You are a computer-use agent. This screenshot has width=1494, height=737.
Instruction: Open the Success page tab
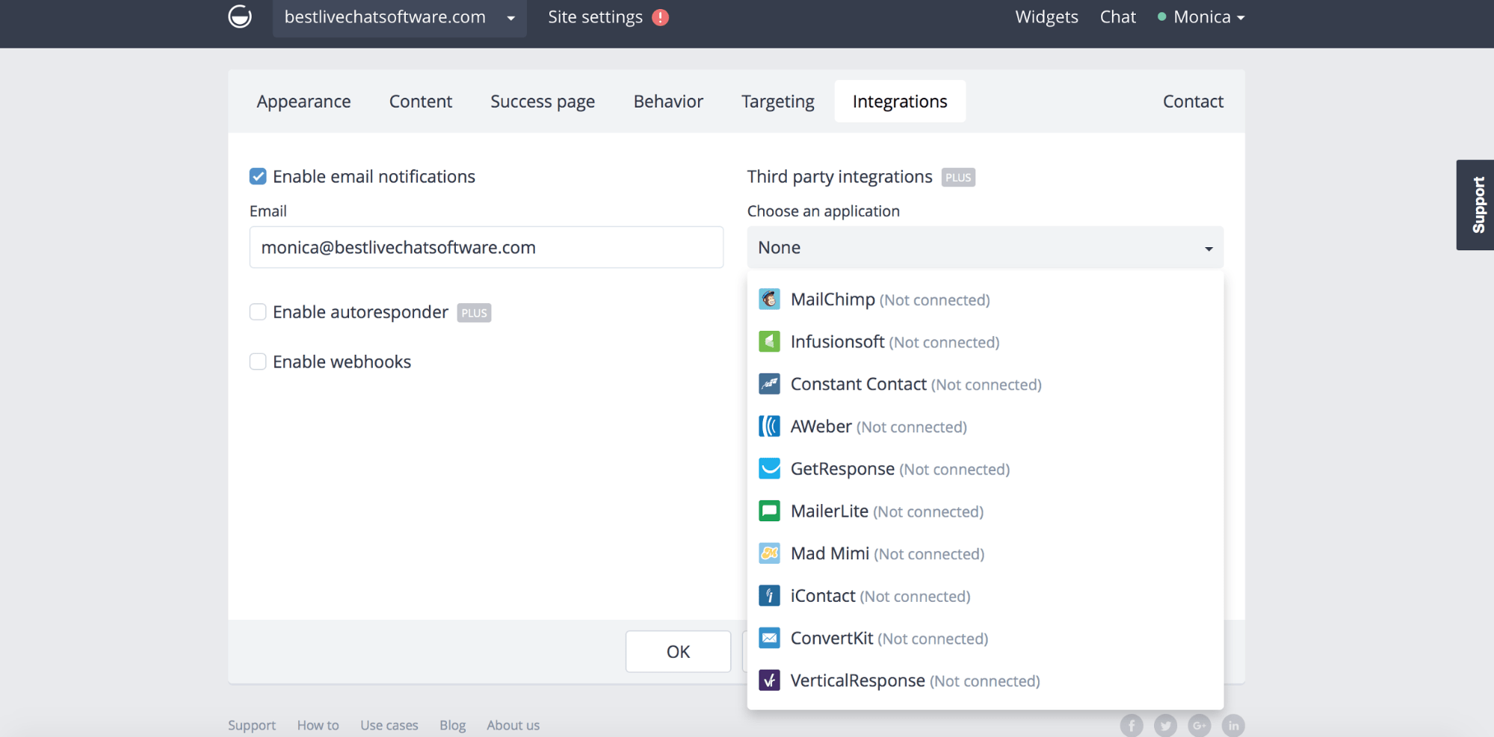point(543,102)
